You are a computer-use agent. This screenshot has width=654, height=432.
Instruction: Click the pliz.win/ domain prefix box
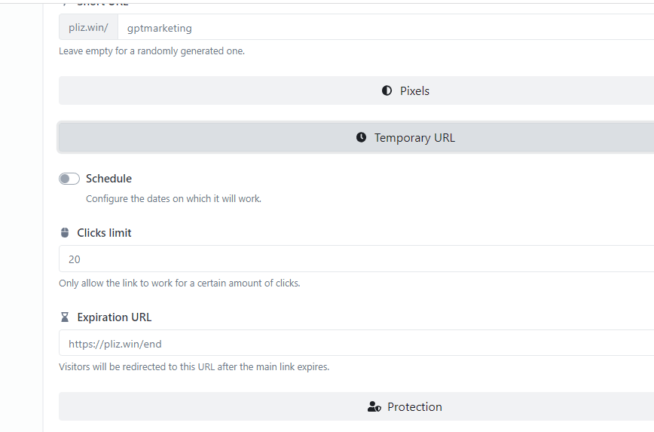coord(88,28)
